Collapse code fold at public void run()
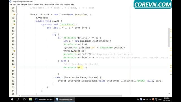Screen dimensions: 181x102 [17, 20]
